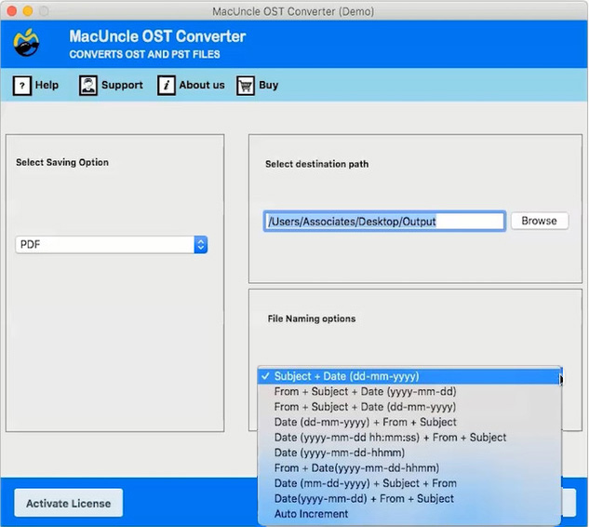Open the Buy label in toolbar
The height and width of the screenshot is (527, 589).
pos(269,85)
